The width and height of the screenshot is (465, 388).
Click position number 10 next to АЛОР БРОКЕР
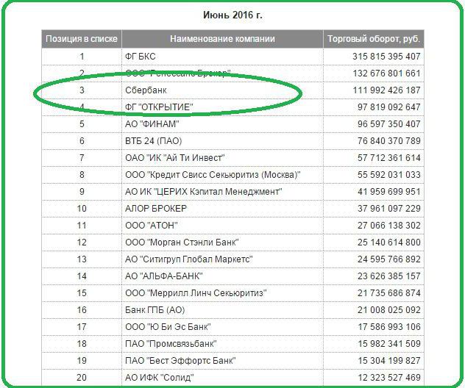coord(82,209)
